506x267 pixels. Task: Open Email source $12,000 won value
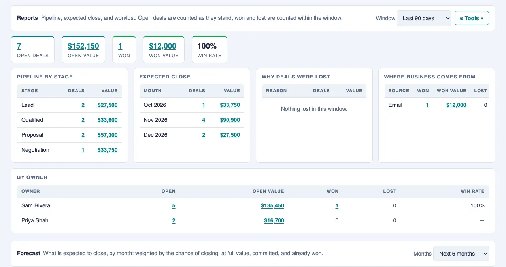(456, 105)
